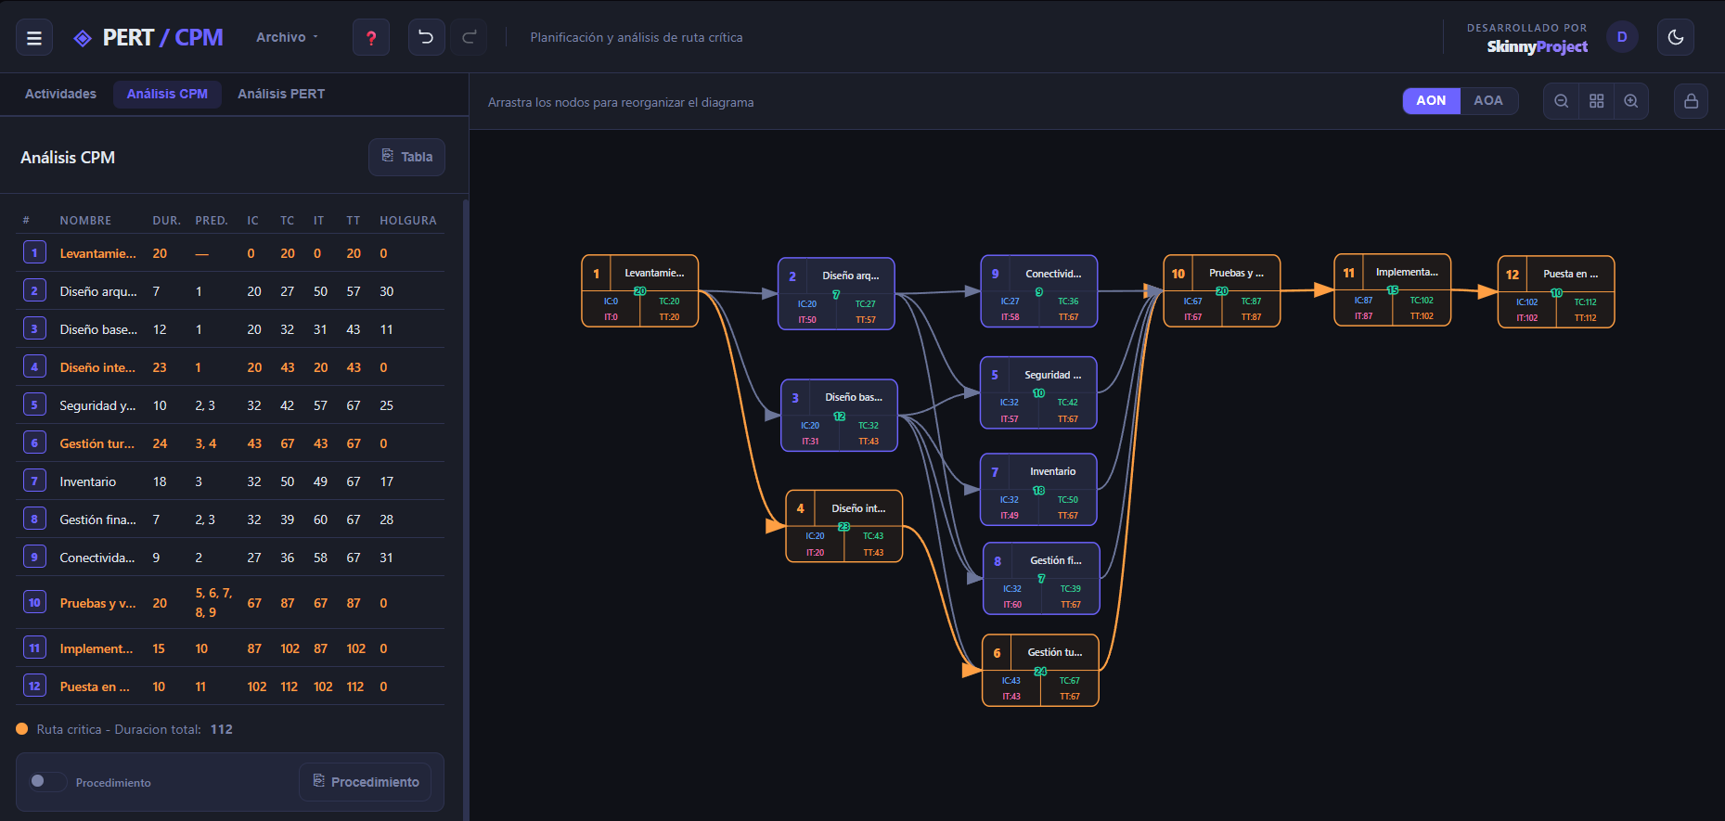Redo the last action
The width and height of the screenshot is (1725, 821).
[470, 37]
